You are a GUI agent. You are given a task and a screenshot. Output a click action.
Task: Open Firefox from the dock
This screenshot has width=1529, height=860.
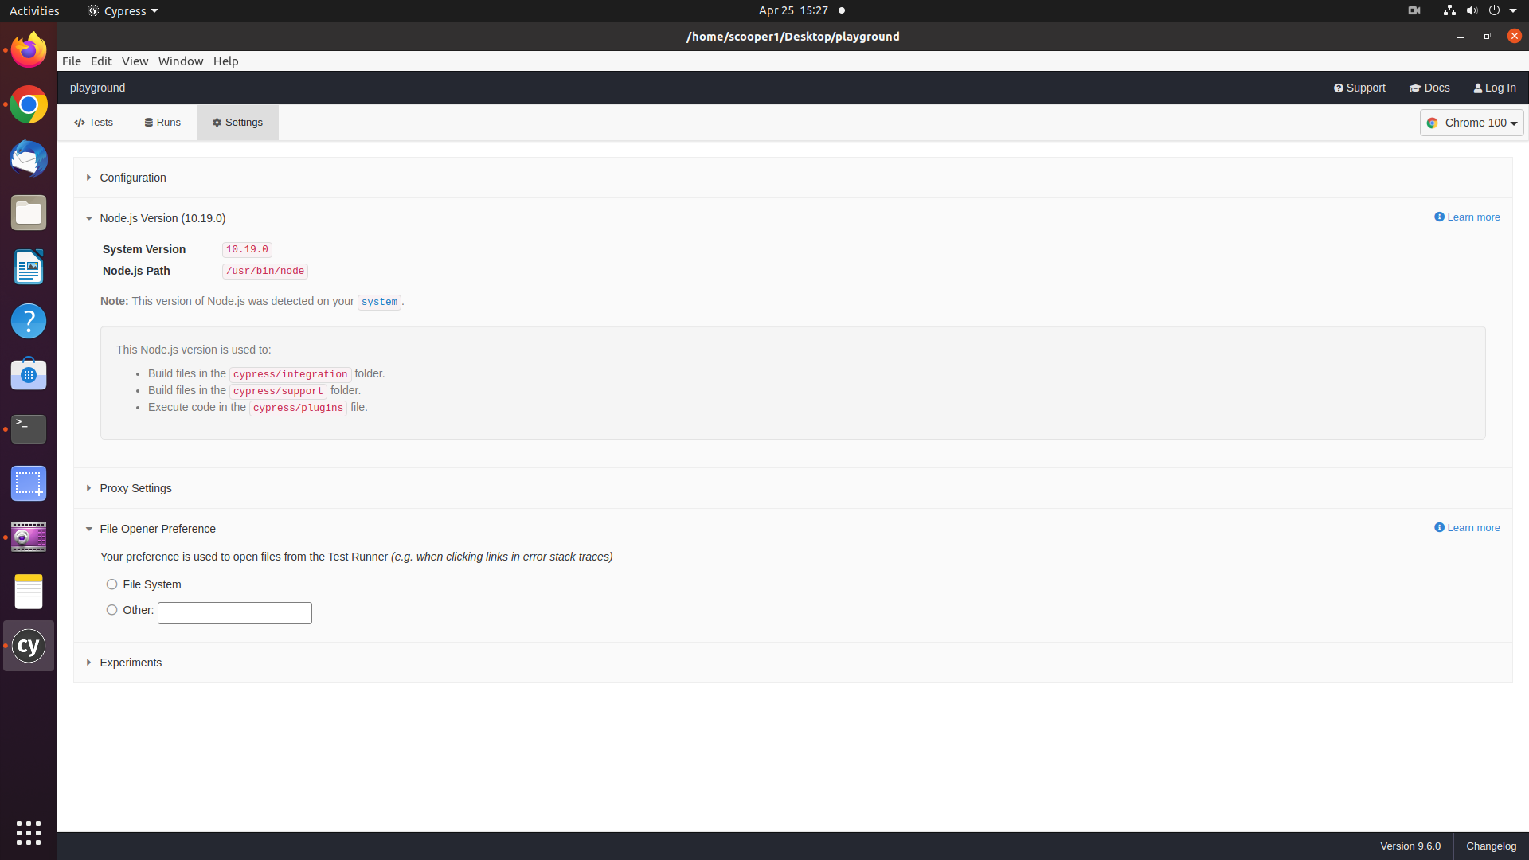click(x=29, y=50)
